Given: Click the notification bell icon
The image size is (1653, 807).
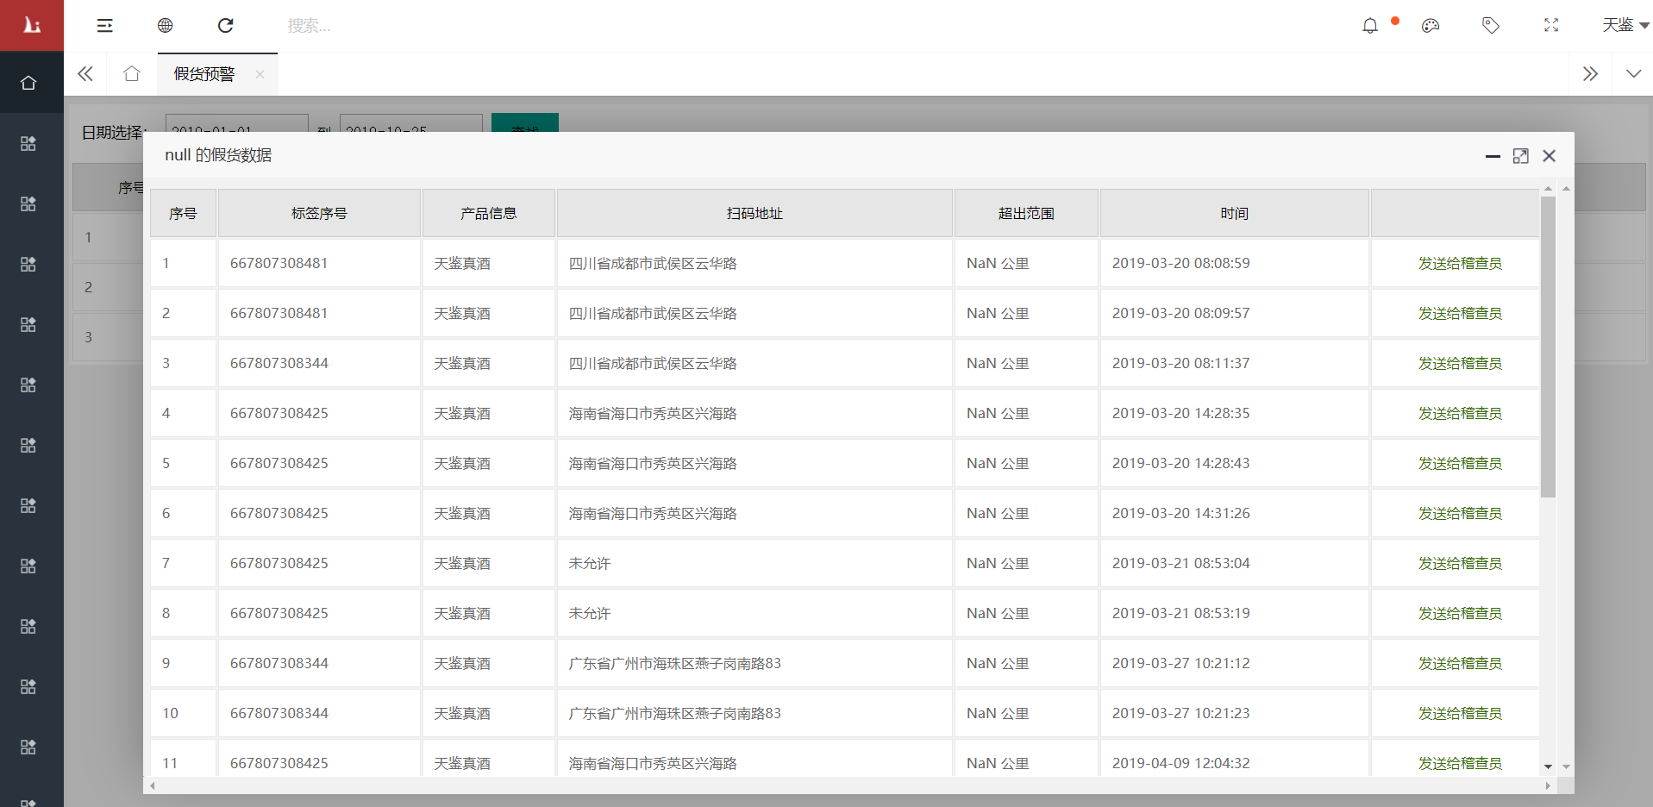Looking at the screenshot, I should tap(1369, 26).
